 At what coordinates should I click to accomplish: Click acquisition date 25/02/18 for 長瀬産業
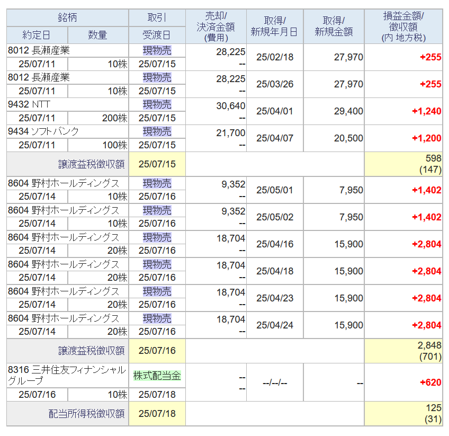pyautogui.click(x=275, y=57)
